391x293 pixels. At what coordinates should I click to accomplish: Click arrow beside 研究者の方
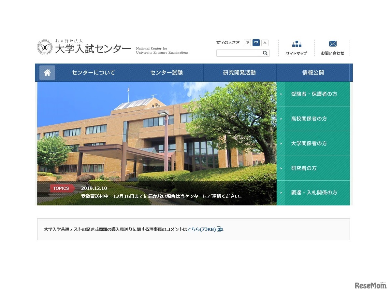281,168
